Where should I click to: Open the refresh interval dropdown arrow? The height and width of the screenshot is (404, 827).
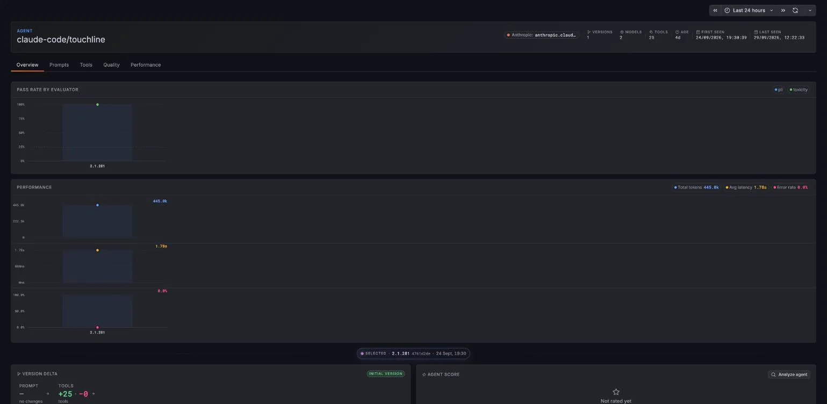pos(810,10)
